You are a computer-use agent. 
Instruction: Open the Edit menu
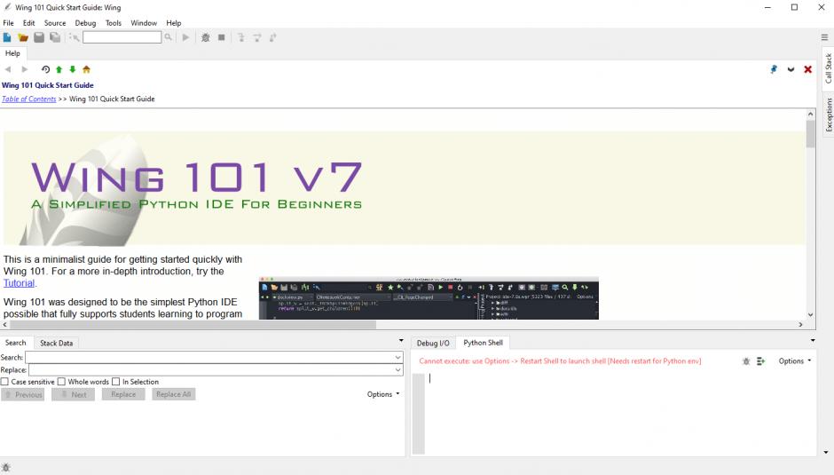(x=28, y=23)
